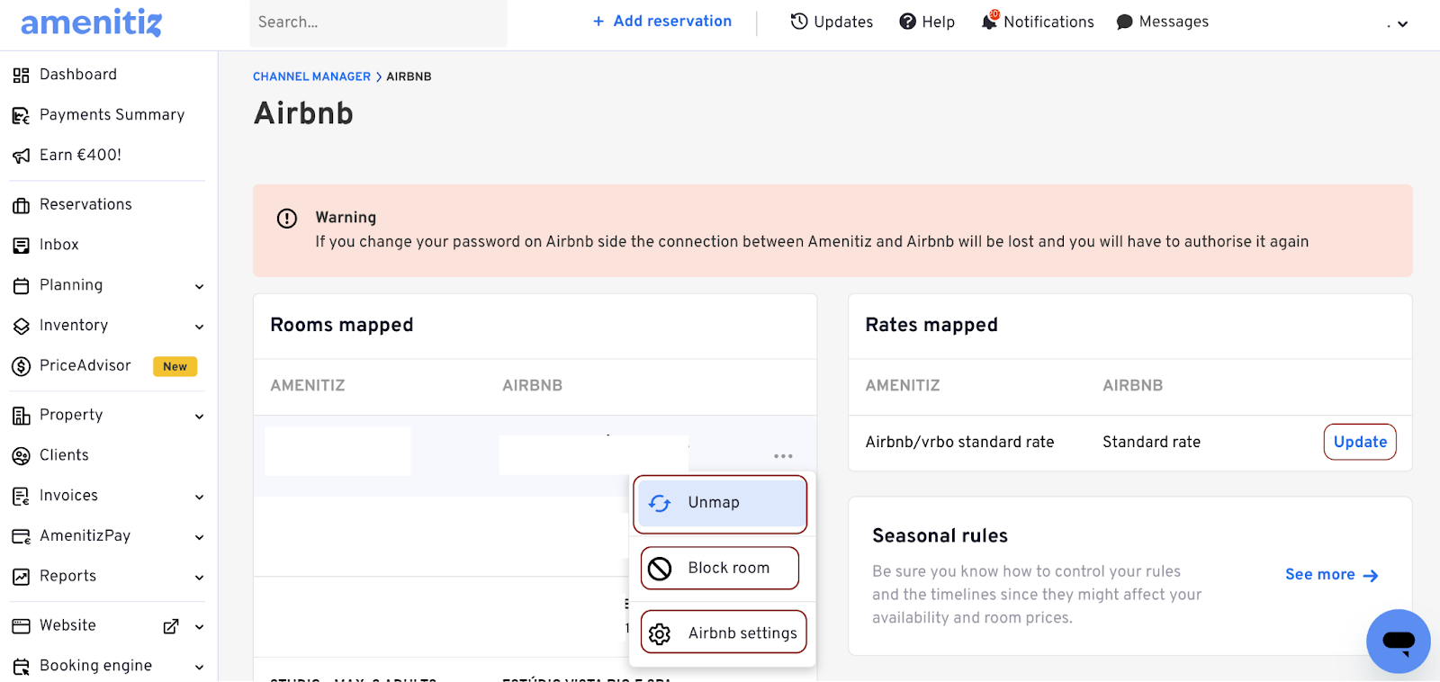Screen dimensions: 1440x682
Task: Click the Updates clock icon
Action: tap(799, 22)
